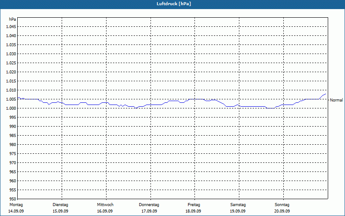The image size is (345, 216).
Task: Select the 1.025 axis value
Action: (x=11, y=63)
